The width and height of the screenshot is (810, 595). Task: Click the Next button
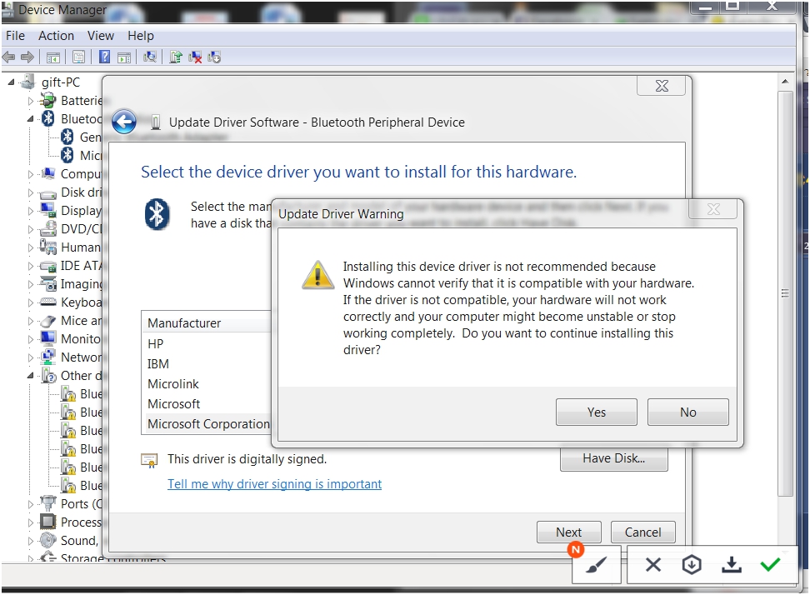click(x=569, y=532)
